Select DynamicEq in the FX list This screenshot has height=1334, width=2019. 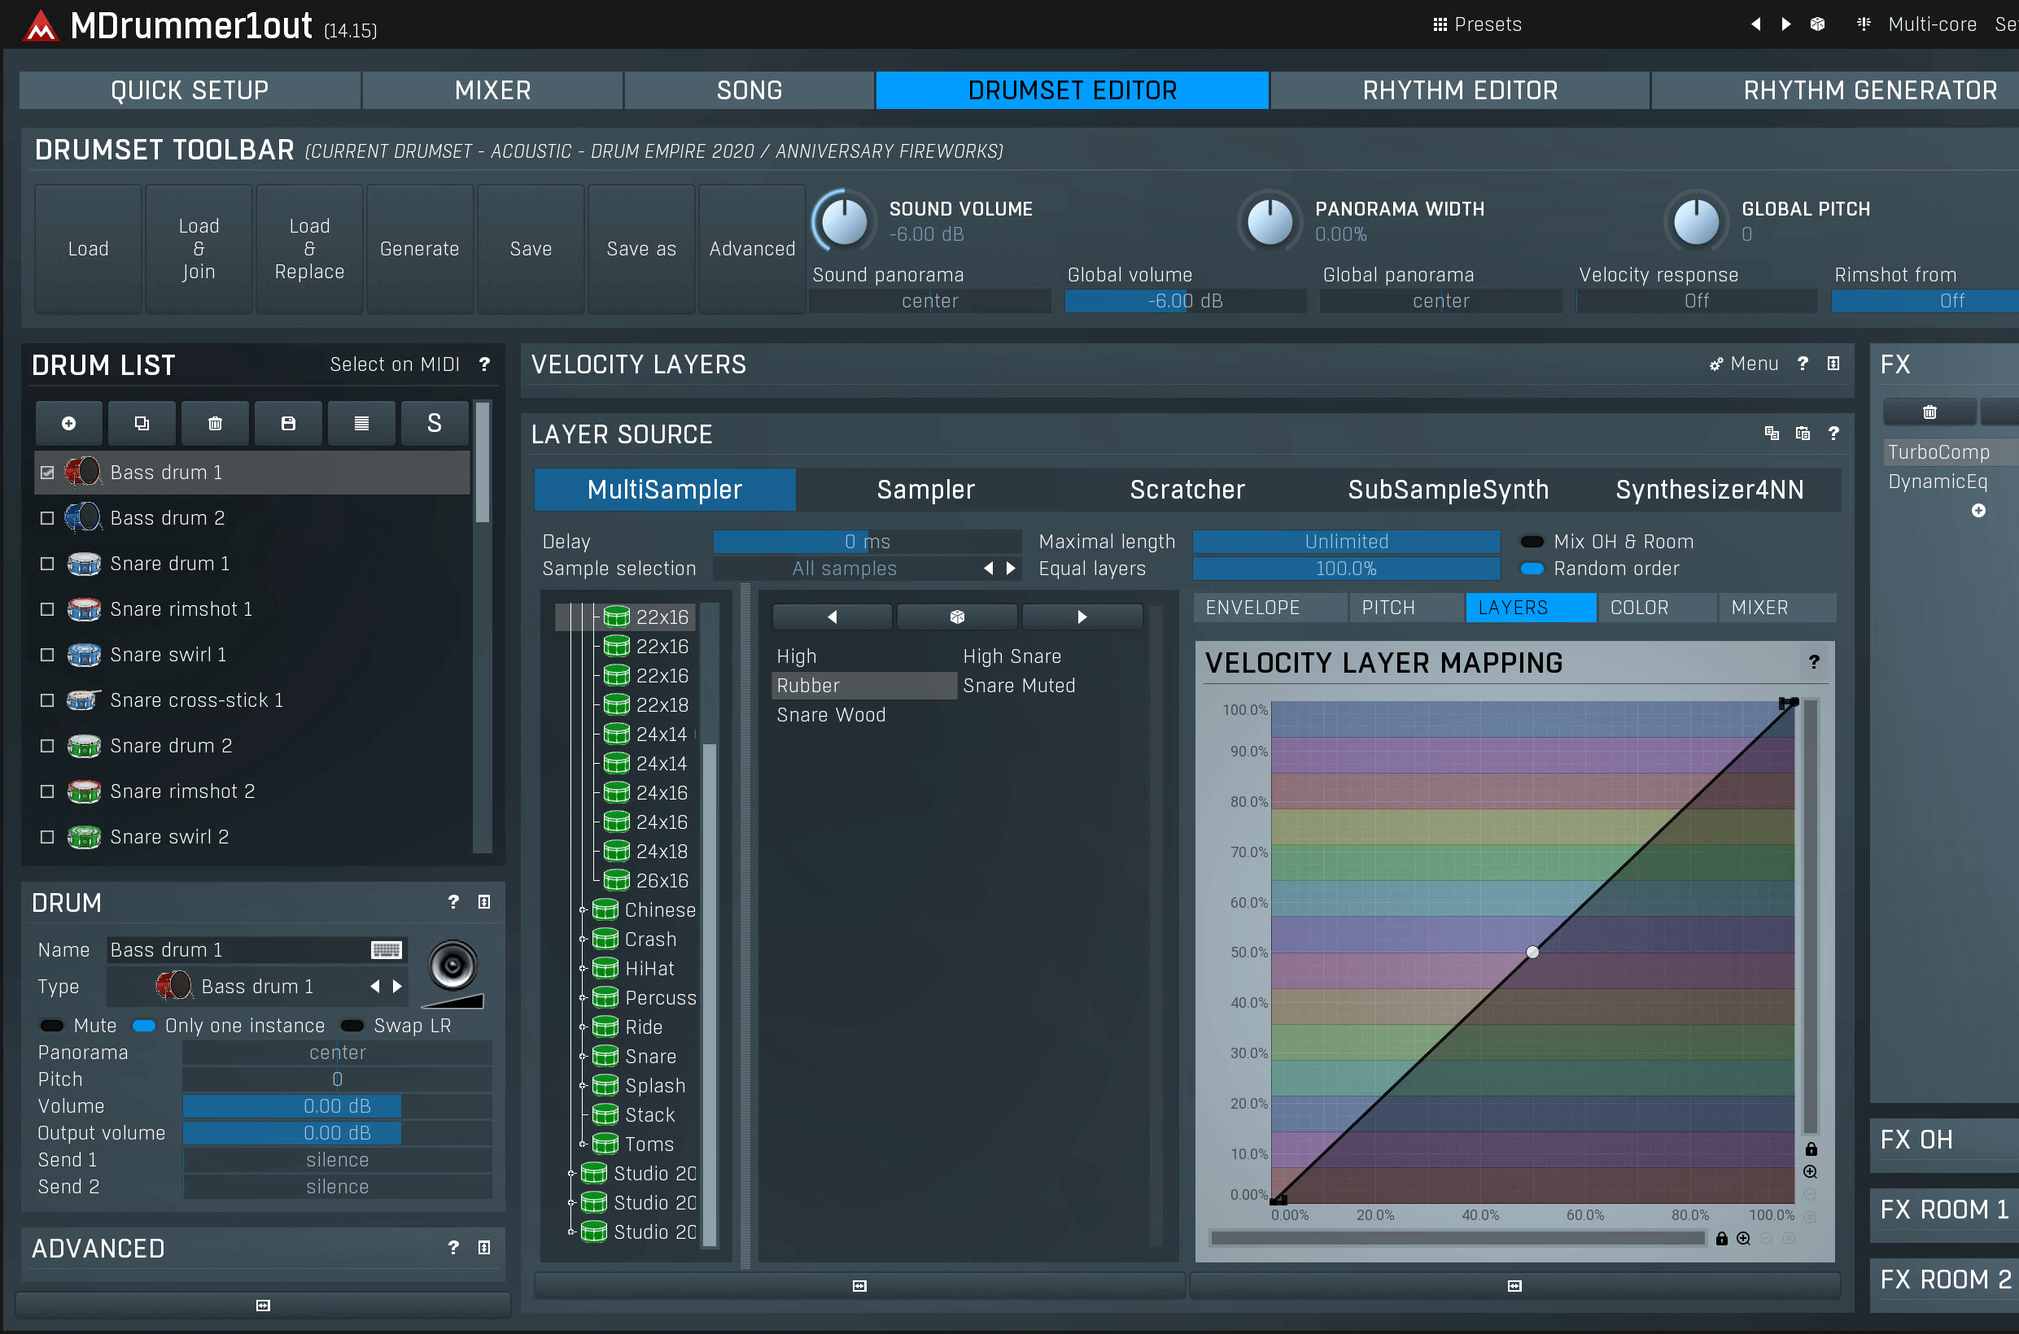coord(1940,481)
